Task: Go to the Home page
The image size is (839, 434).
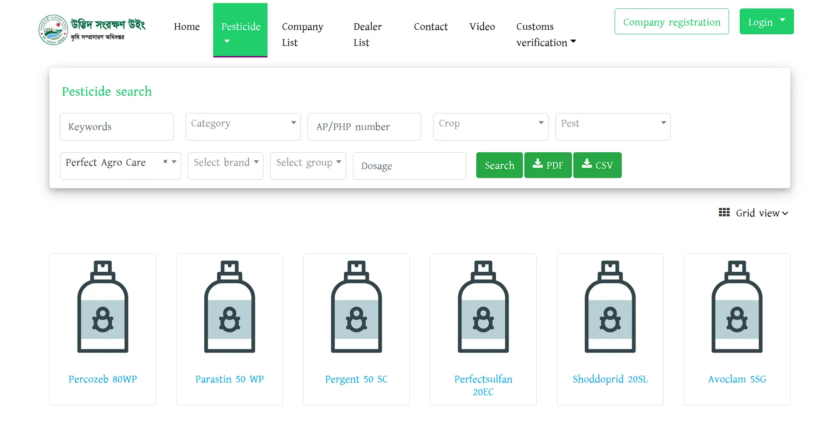Action: click(x=187, y=27)
